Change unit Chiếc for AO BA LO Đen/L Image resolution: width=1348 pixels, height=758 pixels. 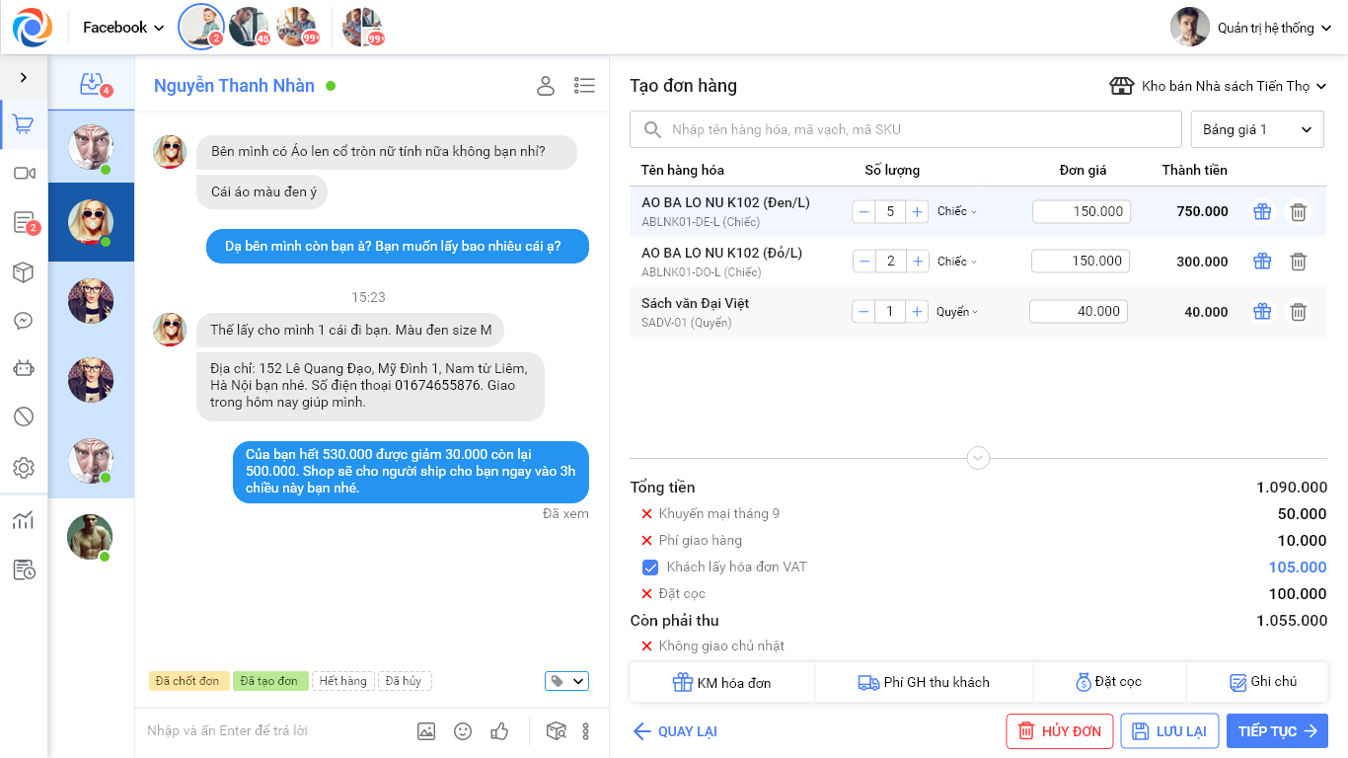[x=956, y=211]
